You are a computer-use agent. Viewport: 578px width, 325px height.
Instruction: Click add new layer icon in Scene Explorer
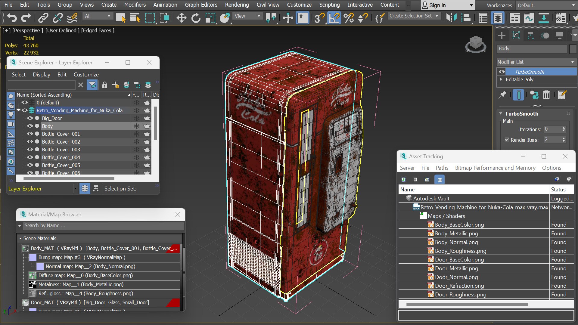point(116,85)
